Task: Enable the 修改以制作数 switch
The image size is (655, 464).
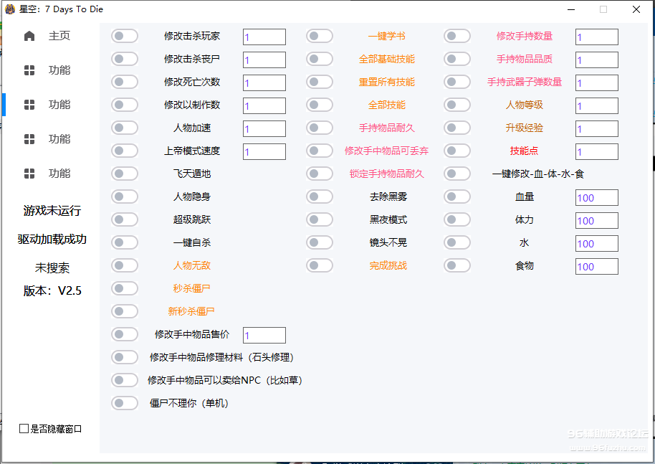Action: tap(125, 105)
